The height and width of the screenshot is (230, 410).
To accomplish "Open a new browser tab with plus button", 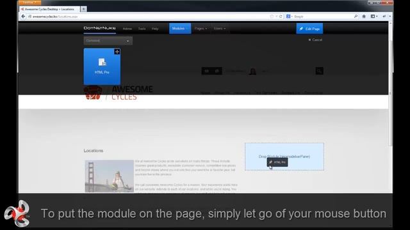I will point(83,9).
